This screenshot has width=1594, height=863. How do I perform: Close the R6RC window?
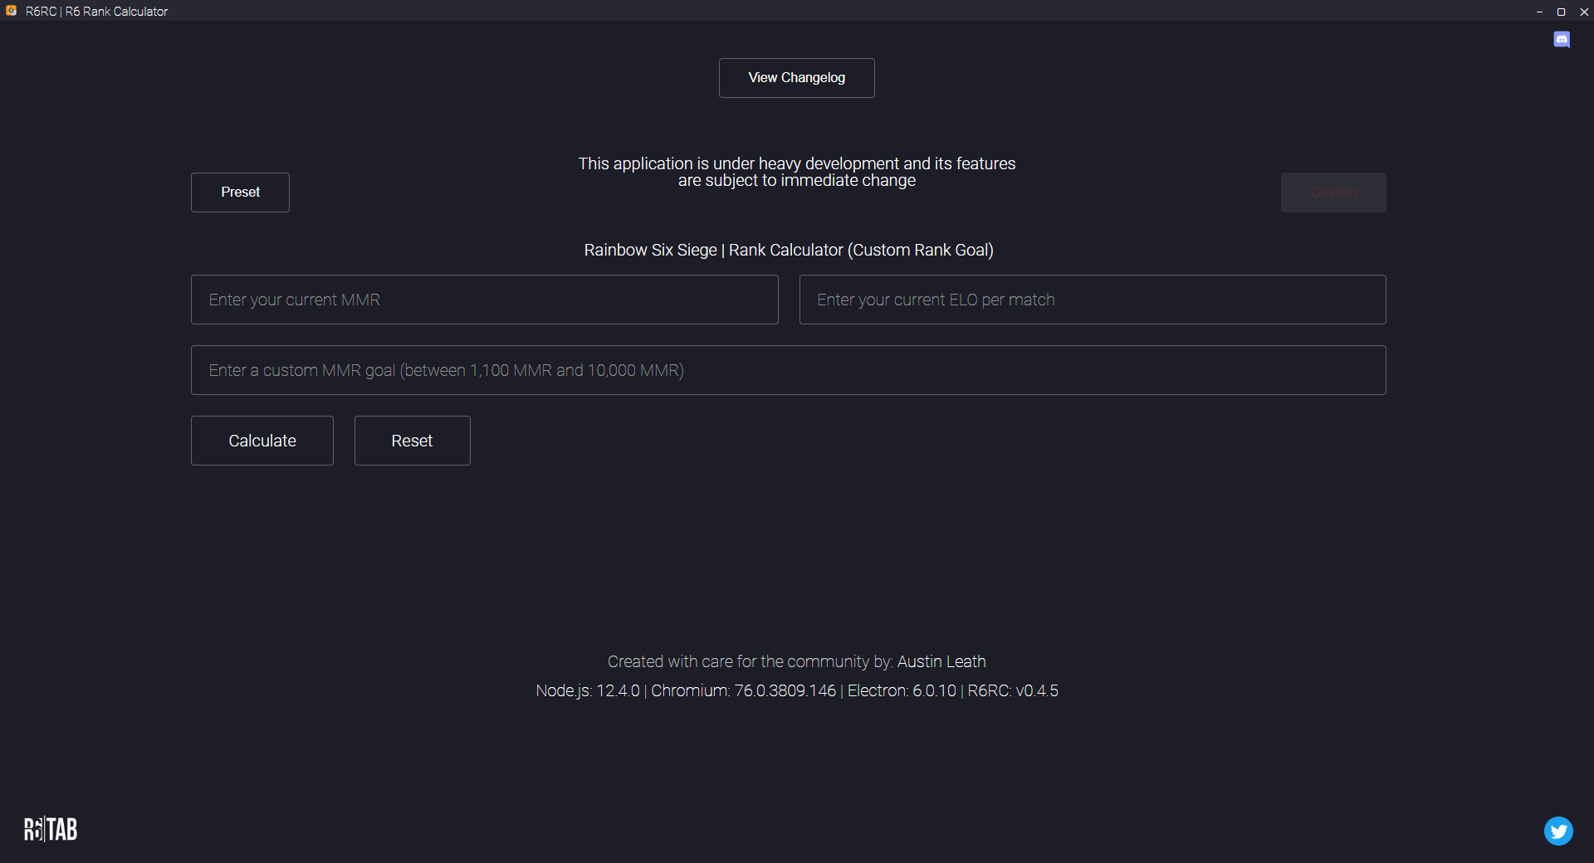(1583, 12)
